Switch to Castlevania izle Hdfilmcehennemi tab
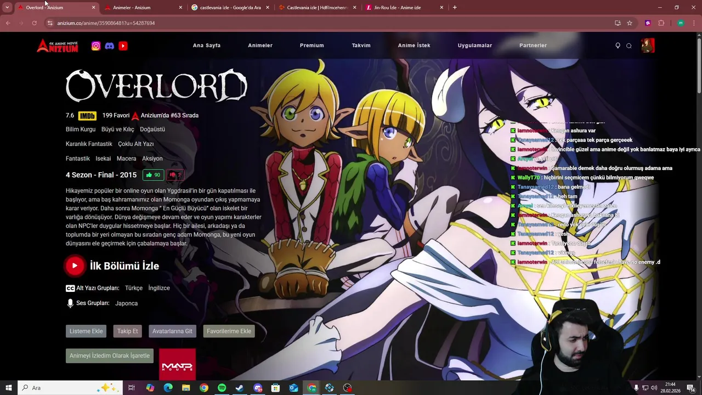Viewport: 702px width, 395px height. (x=317, y=8)
